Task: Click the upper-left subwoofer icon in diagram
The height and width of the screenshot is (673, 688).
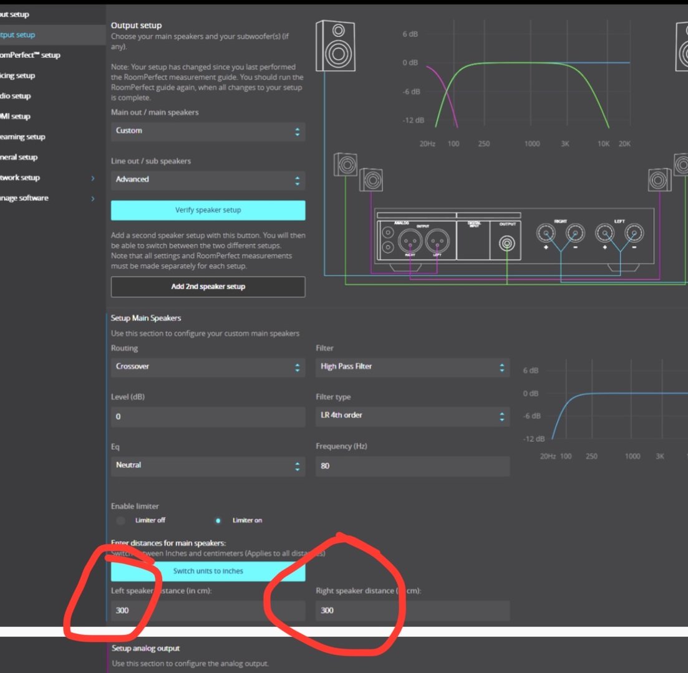Action: [346, 165]
